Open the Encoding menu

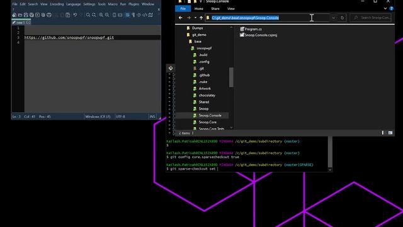pos(57,4)
